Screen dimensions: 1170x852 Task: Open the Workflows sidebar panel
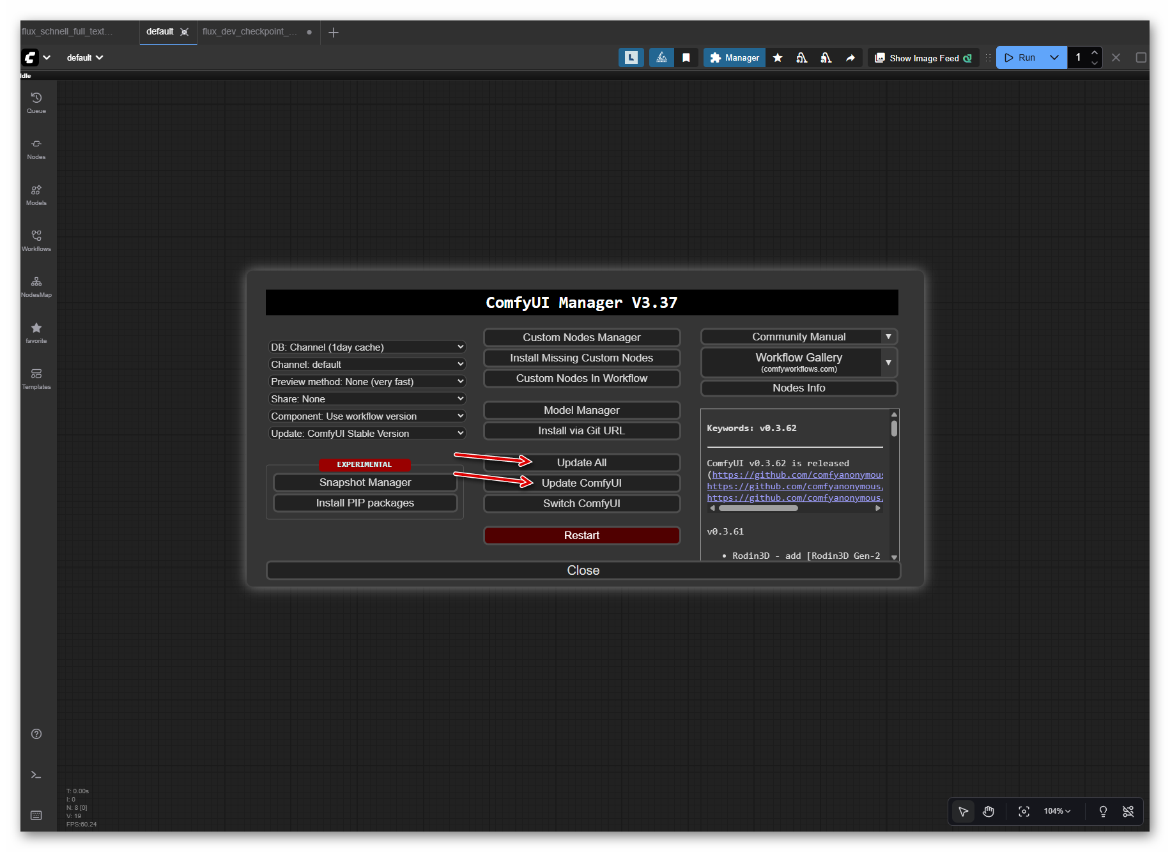[x=36, y=240]
